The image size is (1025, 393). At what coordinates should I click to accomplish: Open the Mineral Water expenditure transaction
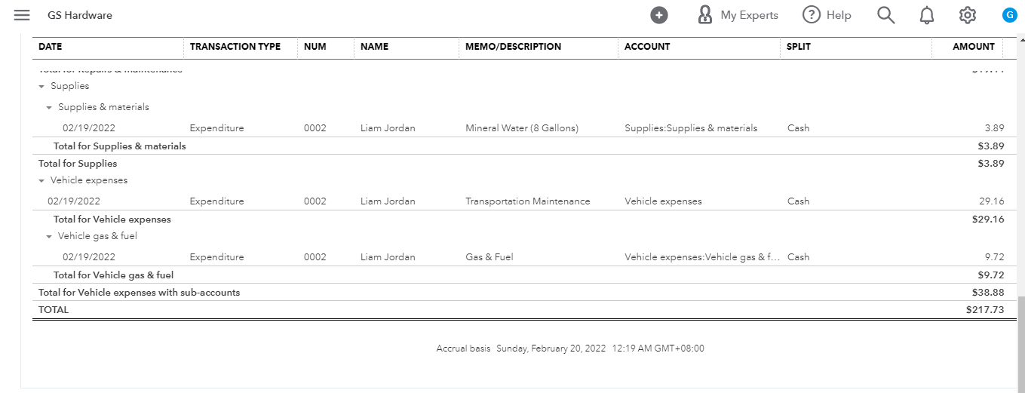(521, 128)
